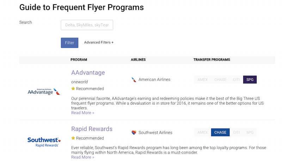Click Read More under AAdvantage description
282x163 pixels.
(x=82, y=113)
